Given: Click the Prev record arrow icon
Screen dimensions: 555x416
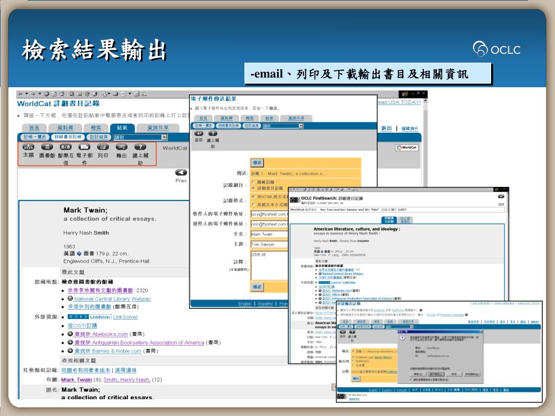Looking at the screenshot, I should (181, 173).
